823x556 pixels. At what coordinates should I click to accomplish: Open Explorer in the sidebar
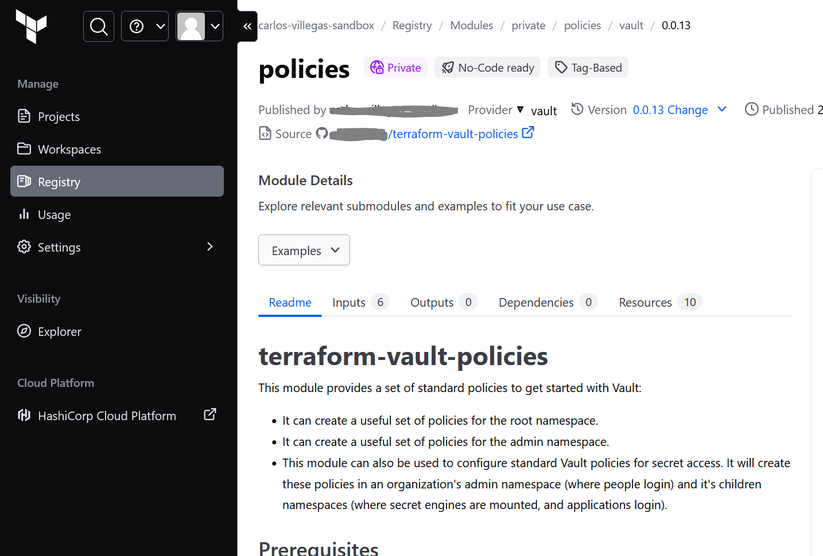coord(117,331)
